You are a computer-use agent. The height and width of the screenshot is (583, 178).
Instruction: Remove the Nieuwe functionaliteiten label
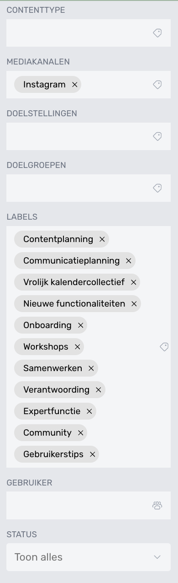pyautogui.click(x=134, y=304)
